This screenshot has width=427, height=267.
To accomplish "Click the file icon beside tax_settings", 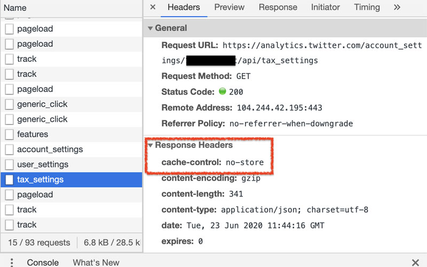I will point(9,179).
